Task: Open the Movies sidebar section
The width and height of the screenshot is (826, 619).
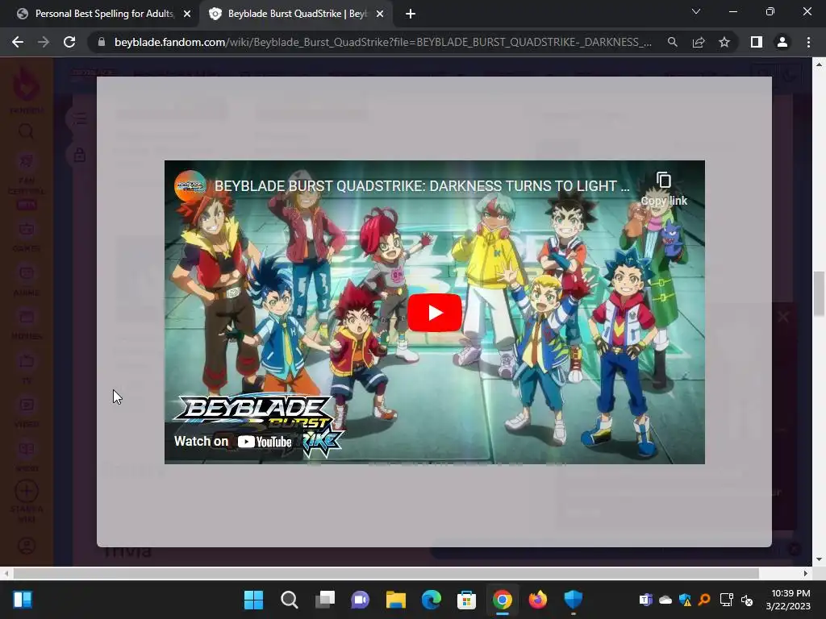Action: [27, 324]
